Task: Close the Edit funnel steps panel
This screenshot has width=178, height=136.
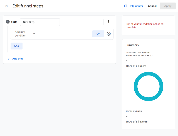Action: coord(6,6)
